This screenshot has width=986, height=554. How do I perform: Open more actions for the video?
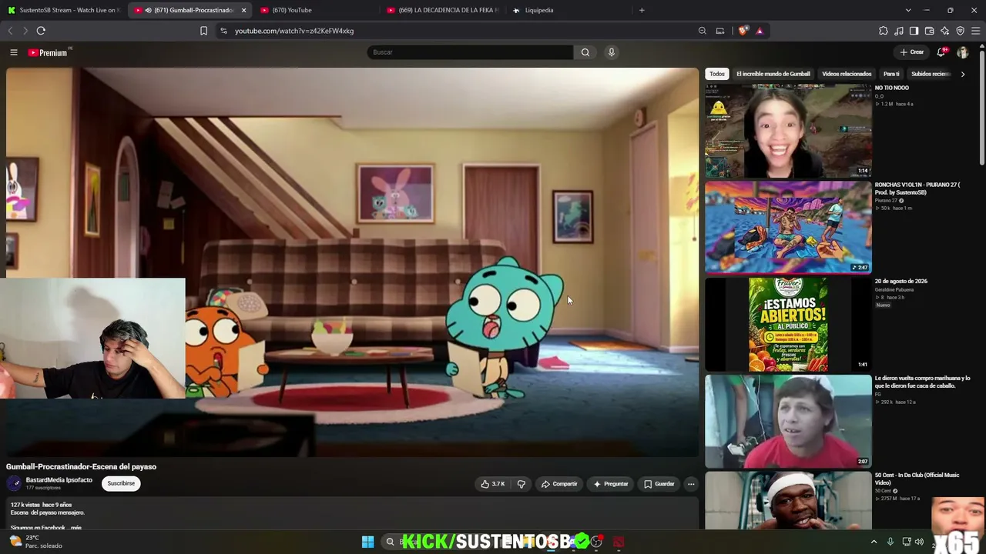click(x=691, y=484)
